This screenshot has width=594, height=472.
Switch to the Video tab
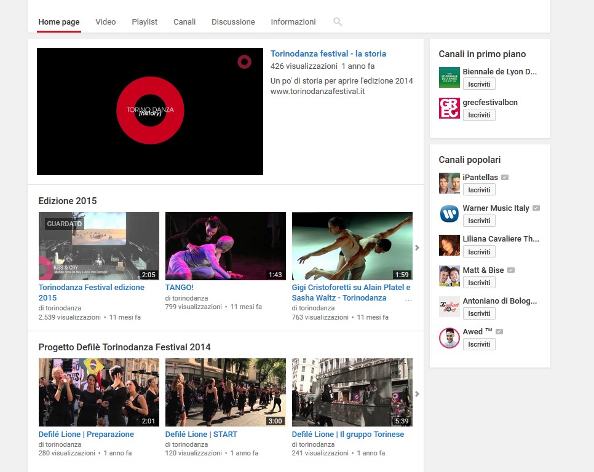point(106,22)
